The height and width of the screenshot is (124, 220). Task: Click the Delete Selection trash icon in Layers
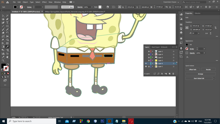(173, 74)
